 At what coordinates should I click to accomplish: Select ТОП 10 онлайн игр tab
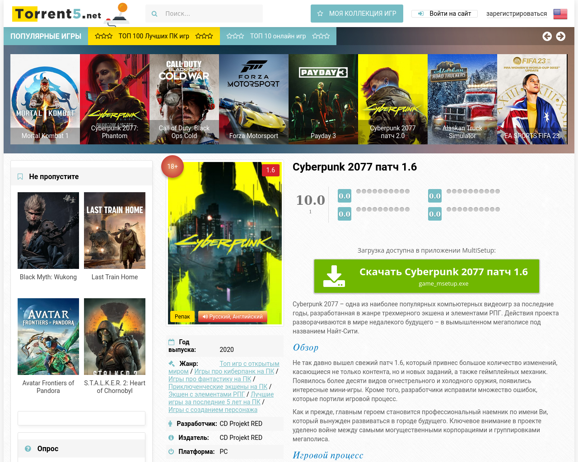point(278,36)
